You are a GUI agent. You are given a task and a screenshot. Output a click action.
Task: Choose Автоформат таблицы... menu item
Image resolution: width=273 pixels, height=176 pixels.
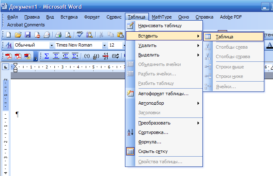point(164,94)
